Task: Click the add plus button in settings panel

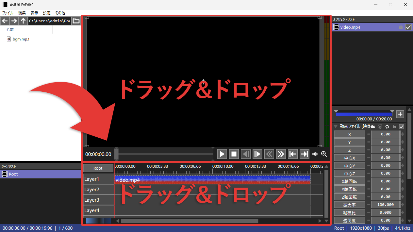Action: (400, 114)
